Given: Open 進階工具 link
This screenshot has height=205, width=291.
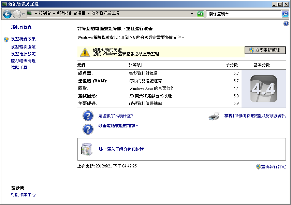Looking at the screenshot, I should [19, 67].
